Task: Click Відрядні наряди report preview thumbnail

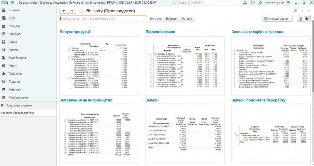Action: point(185,66)
